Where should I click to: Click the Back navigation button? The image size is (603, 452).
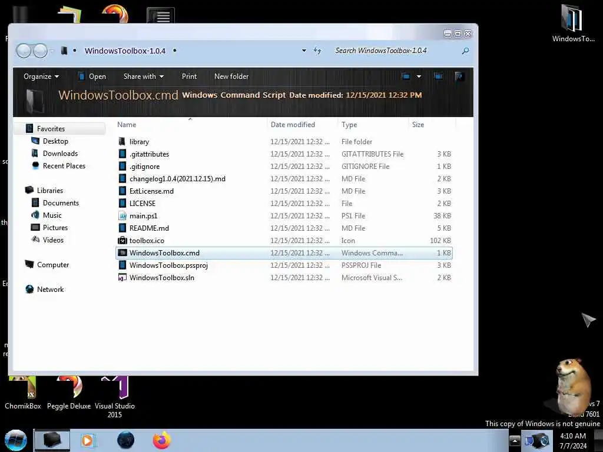click(24, 51)
